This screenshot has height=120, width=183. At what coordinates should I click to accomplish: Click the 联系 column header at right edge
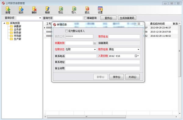click(x=175, y=24)
